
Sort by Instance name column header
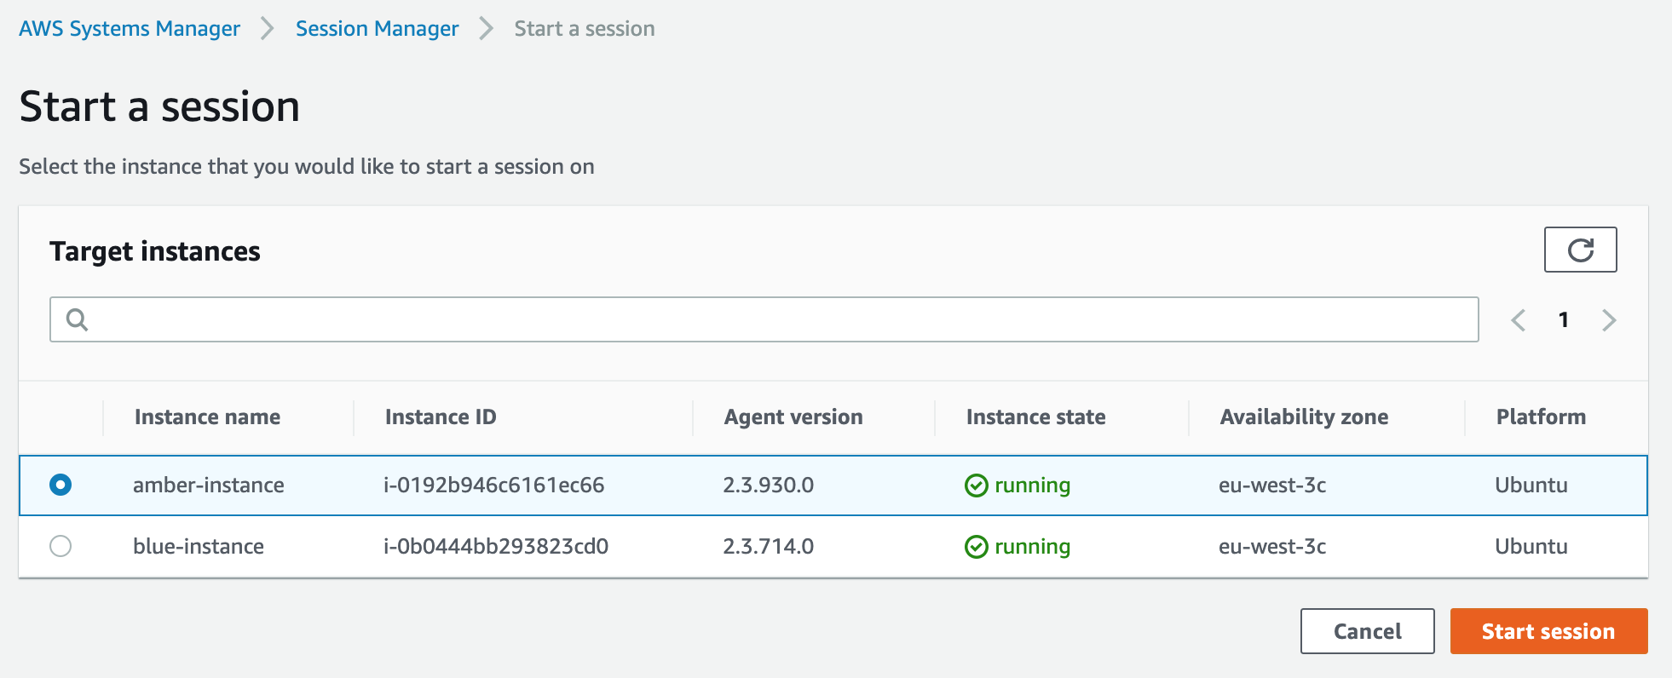tap(207, 417)
